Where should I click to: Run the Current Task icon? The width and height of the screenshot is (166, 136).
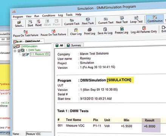click(72, 22)
